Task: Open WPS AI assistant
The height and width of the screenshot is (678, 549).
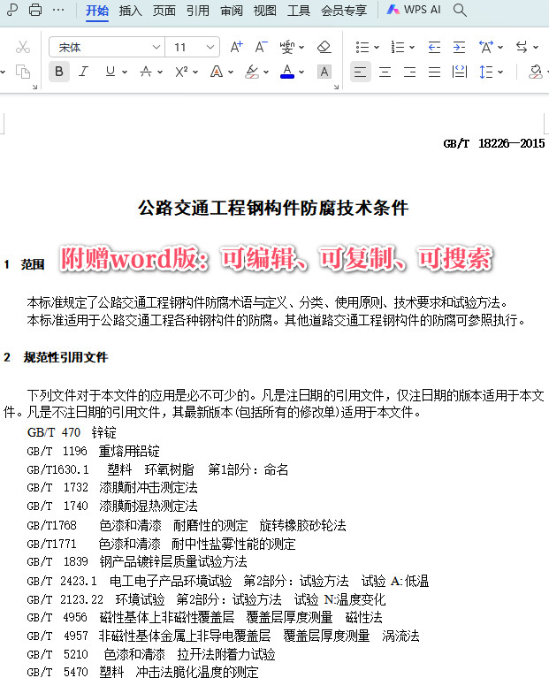Action: [414, 10]
